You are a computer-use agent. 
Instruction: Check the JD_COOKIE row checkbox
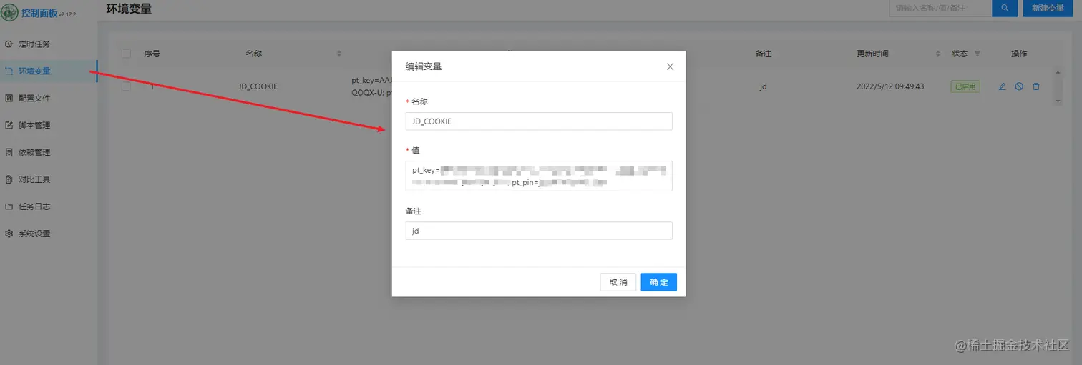click(x=126, y=86)
